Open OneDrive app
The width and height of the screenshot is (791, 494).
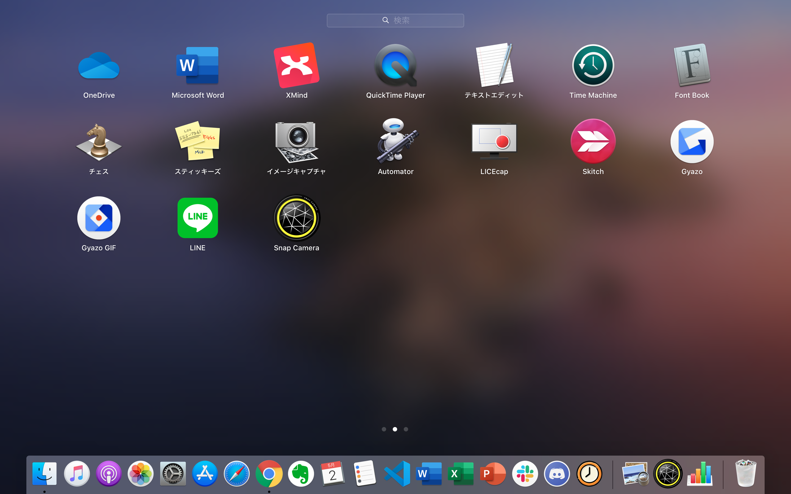tap(99, 65)
